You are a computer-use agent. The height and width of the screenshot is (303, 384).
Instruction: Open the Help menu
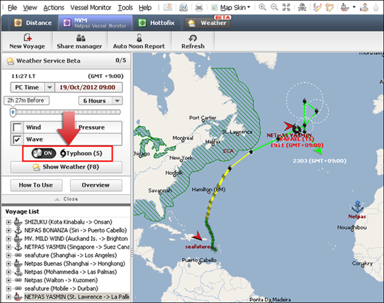point(145,8)
